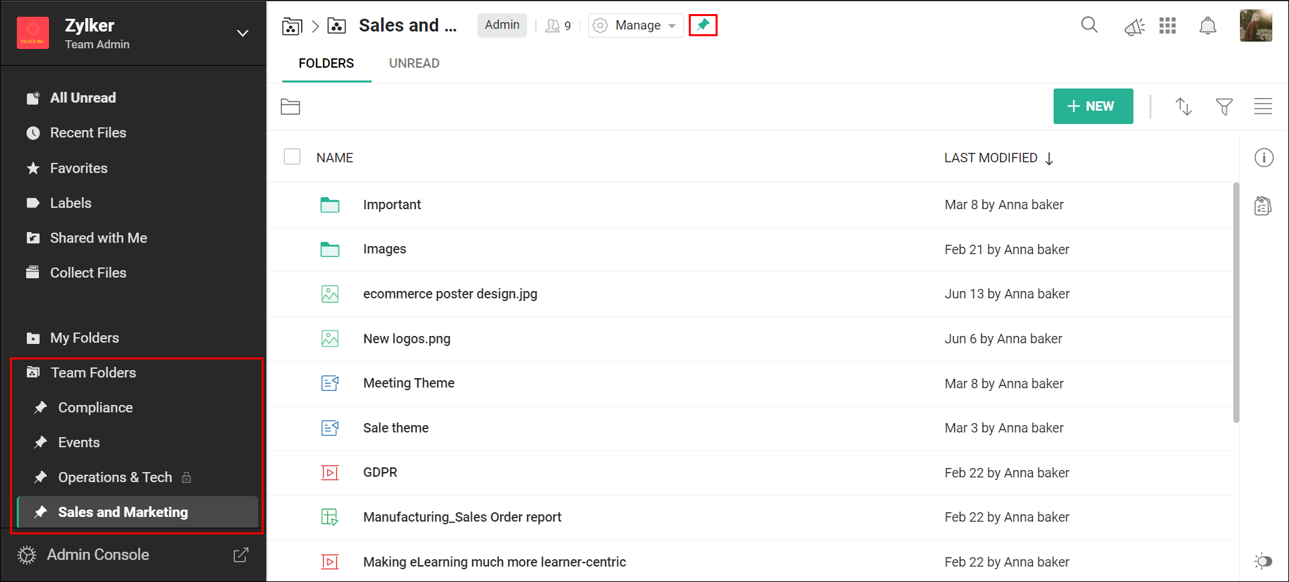View notifications bell

[x=1207, y=26]
